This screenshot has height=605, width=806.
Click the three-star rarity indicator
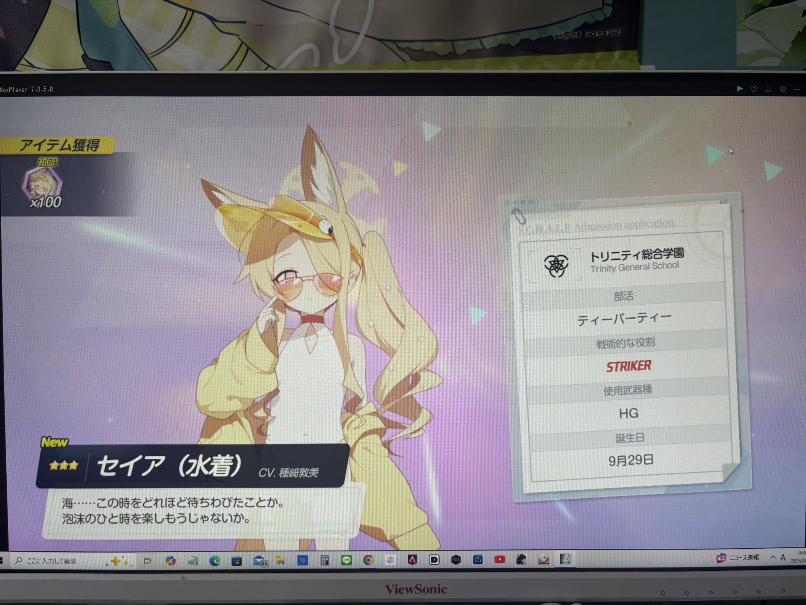[x=64, y=466]
